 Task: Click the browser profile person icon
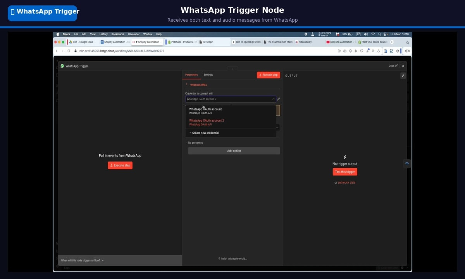pyautogui.click(x=379, y=51)
